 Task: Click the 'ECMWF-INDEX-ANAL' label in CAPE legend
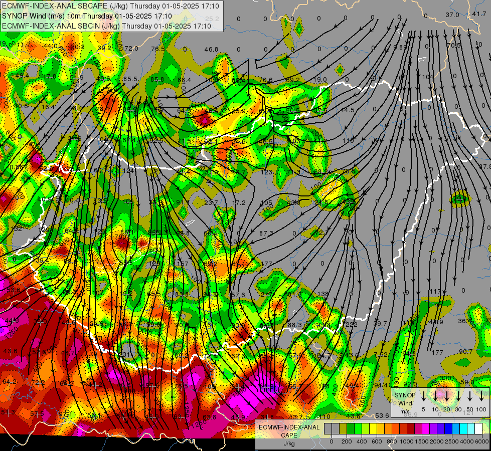[289, 427]
